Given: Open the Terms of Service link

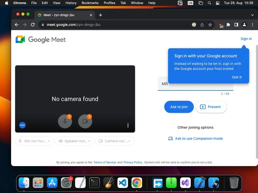Looking at the screenshot, I should coord(105,162).
